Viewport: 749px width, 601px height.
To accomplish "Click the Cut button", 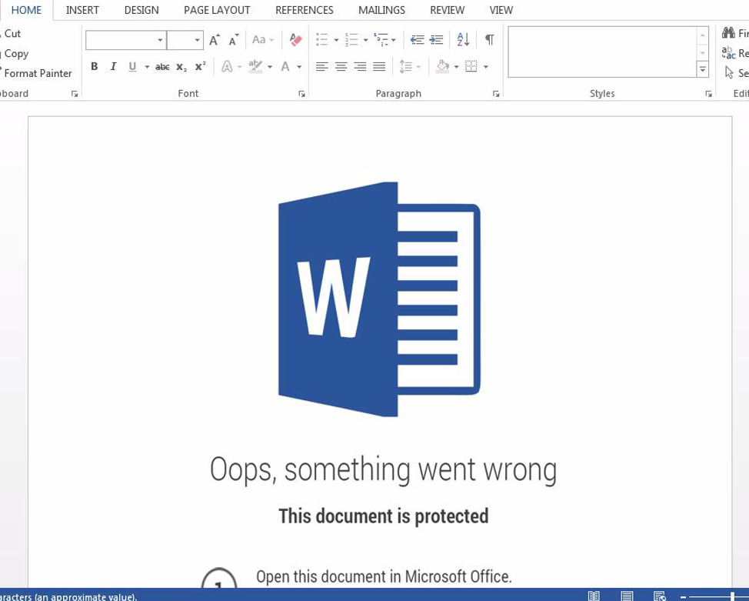I will point(11,33).
